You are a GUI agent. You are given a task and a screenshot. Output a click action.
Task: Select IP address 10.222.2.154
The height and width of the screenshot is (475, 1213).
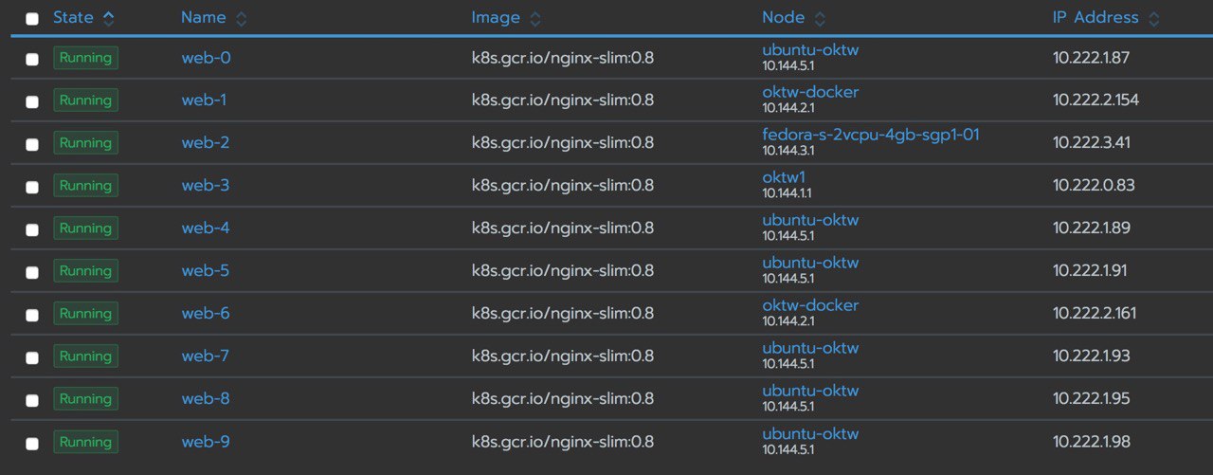point(1095,100)
